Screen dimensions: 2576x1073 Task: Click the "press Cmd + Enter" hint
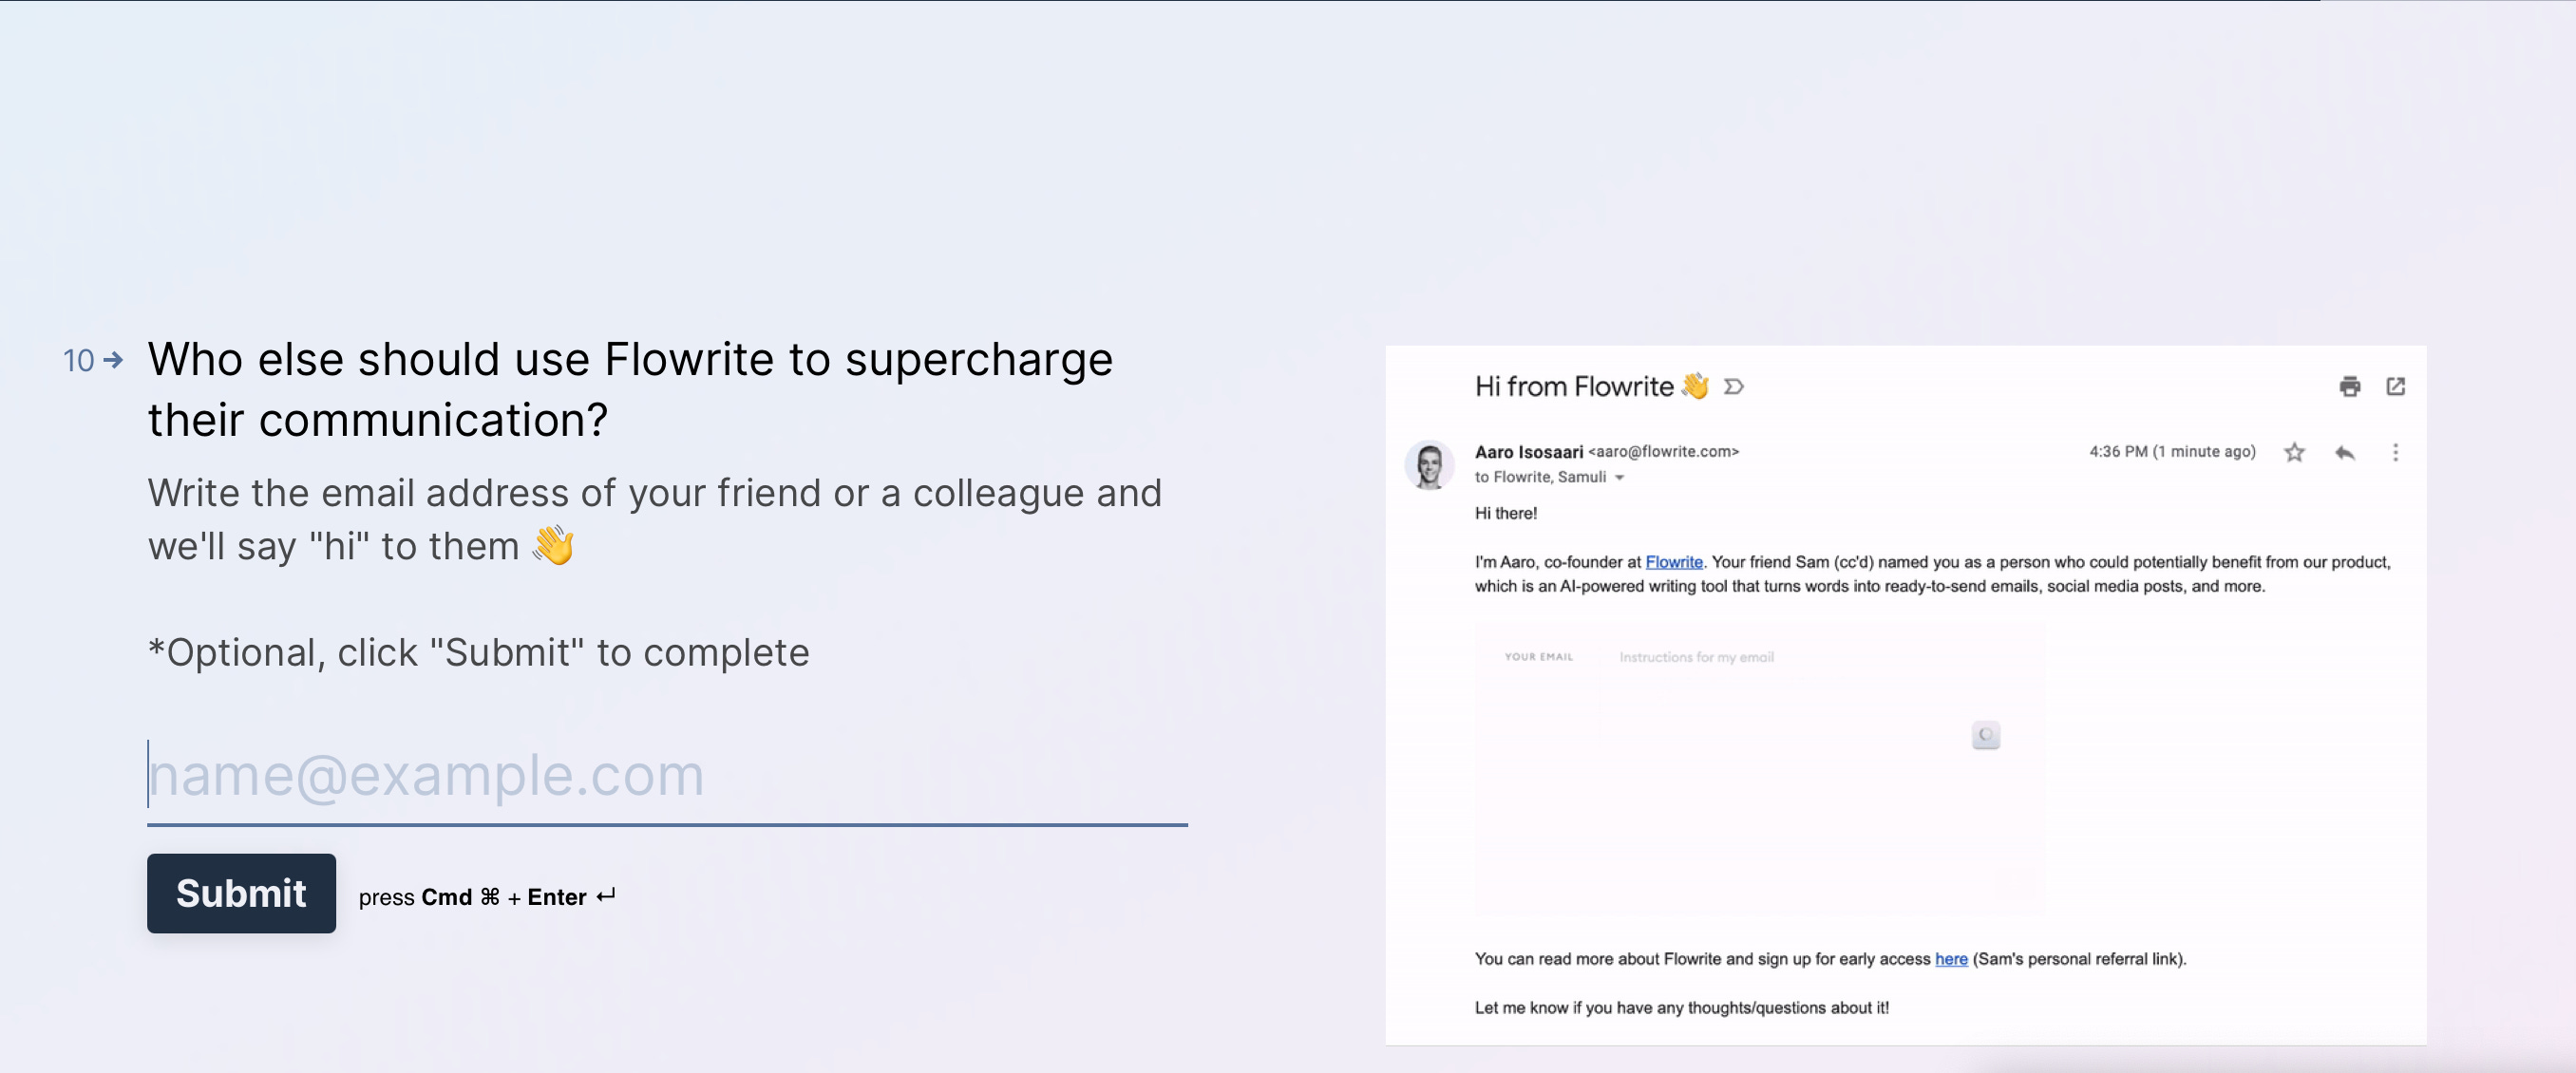(x=486, y=897)
